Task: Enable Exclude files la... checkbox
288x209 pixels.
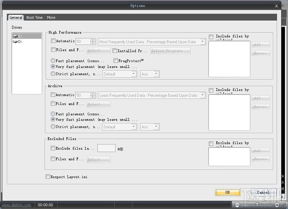Action: [x=53, y=148]
